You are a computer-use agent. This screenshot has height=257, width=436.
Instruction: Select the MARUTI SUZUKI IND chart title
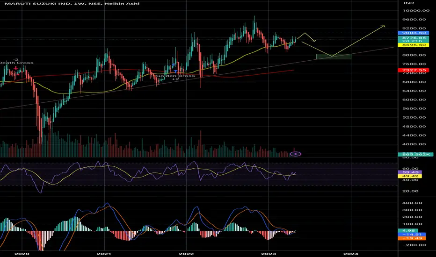(72, 3)
